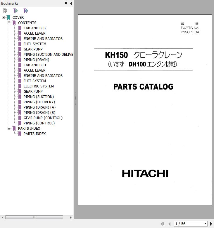
Task: Click the find current bookmark icon
Action: tap(26, 11)
